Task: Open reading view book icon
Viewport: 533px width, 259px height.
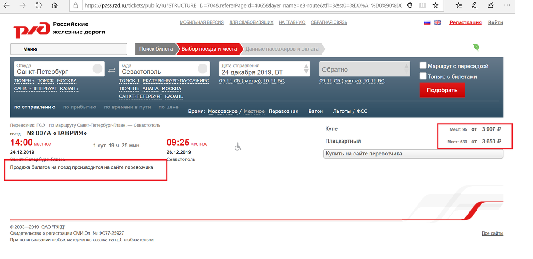Action: click(x=422, y=6)
